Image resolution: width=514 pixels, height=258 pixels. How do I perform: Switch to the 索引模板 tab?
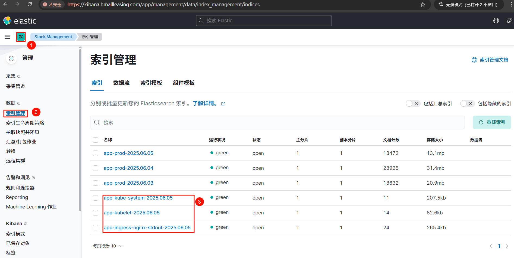tap(151, 83)
